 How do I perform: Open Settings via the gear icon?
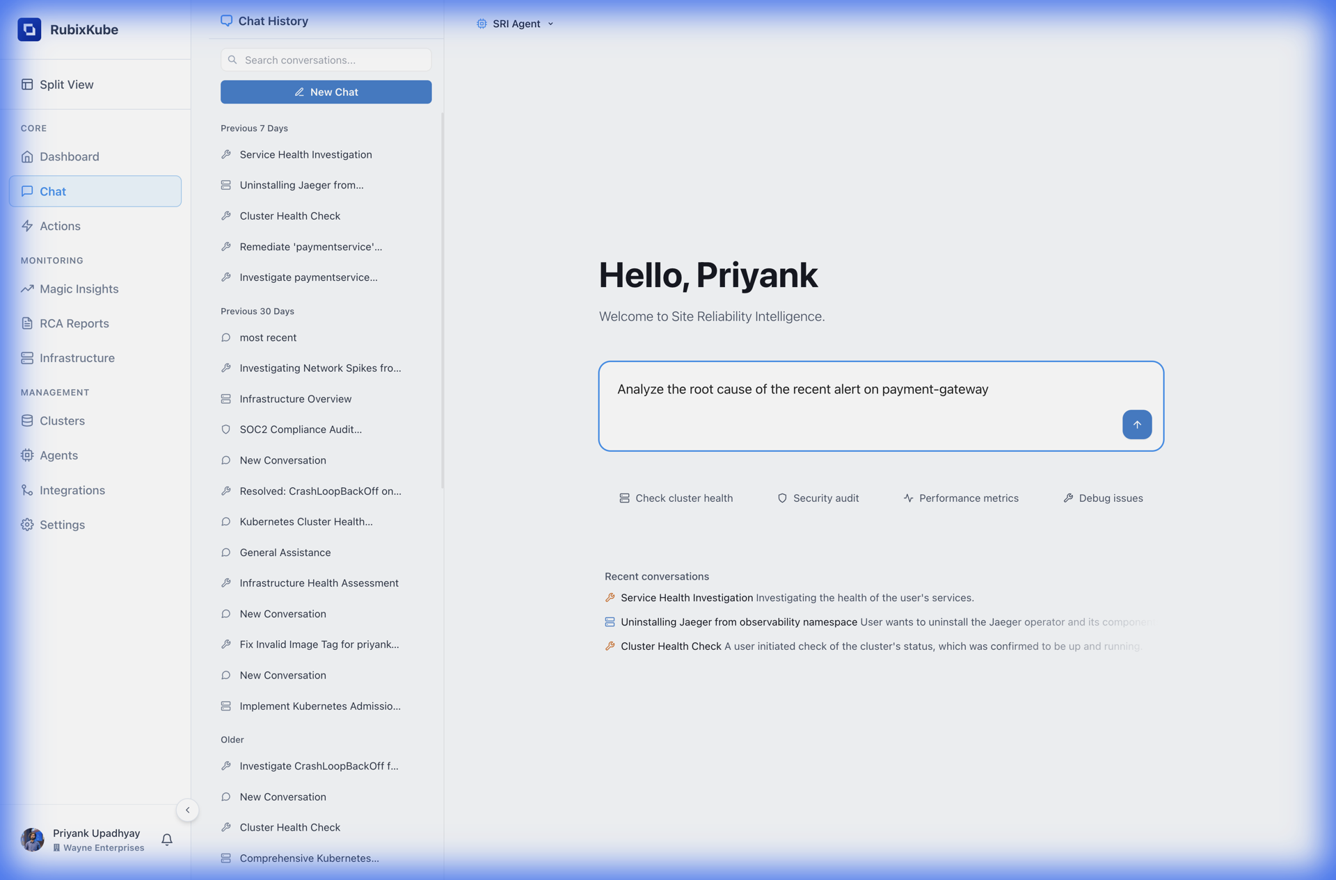click(x=26, y=524)
